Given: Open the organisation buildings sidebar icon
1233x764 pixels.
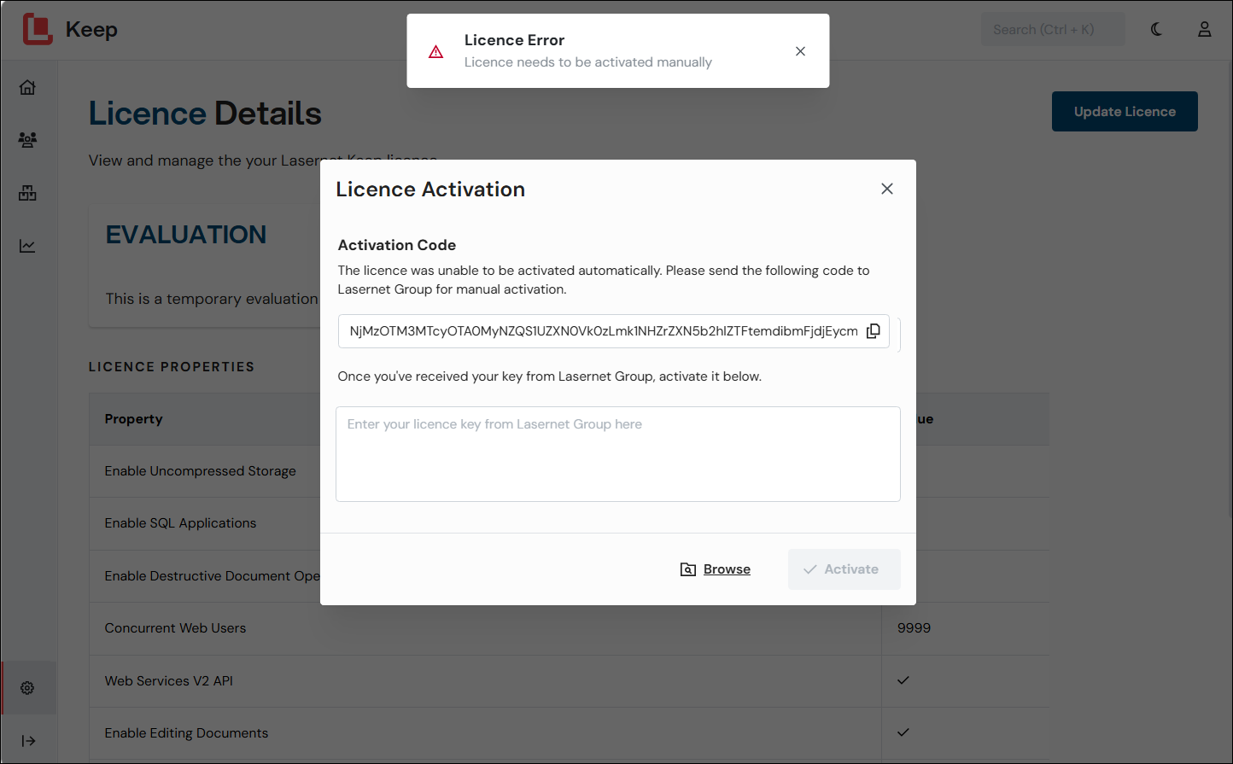Looking at the screenshot, I should (x=27, y=193).
